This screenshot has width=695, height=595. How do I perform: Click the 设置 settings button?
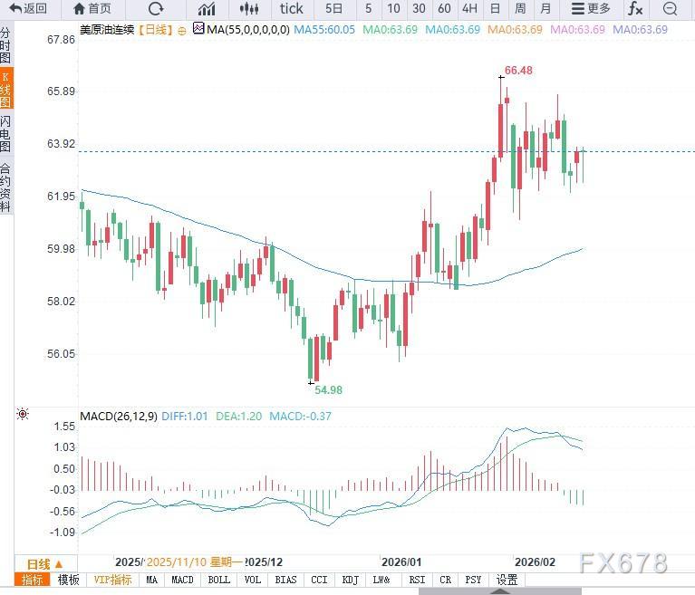click(x=507, y=581)
